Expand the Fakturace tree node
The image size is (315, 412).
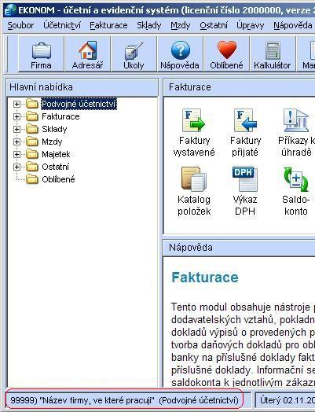pos(16,116)
